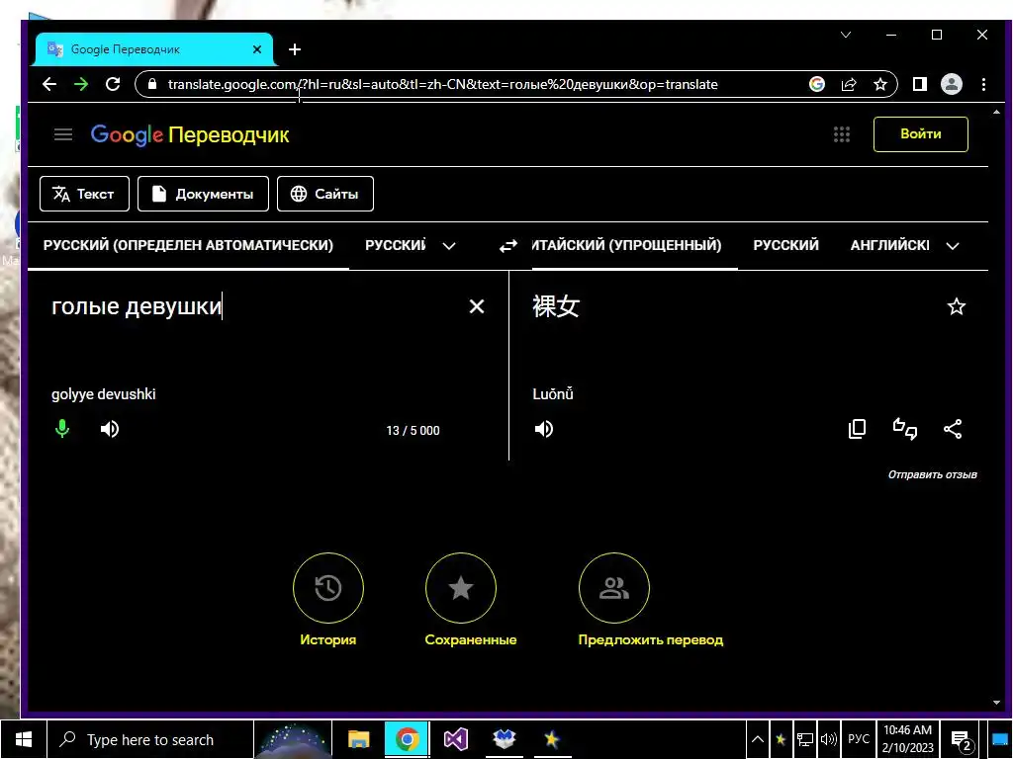This screenshot has width=1013, height=759.
Task: Swap source and target languages
Action: click(508, 246)
